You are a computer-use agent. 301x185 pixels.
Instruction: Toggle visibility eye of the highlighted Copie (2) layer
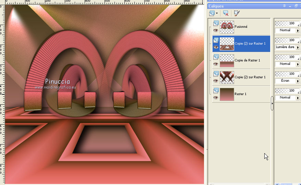click(x=216, y=47)
